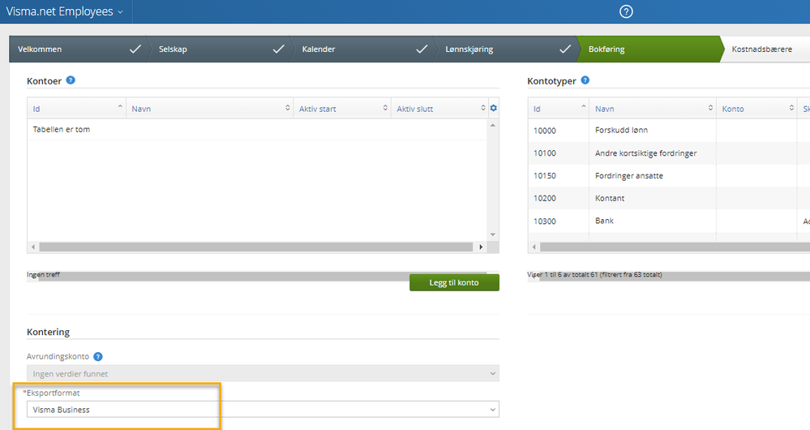
Task: Click the Legg til konto button
Action: tap(454, 282)
